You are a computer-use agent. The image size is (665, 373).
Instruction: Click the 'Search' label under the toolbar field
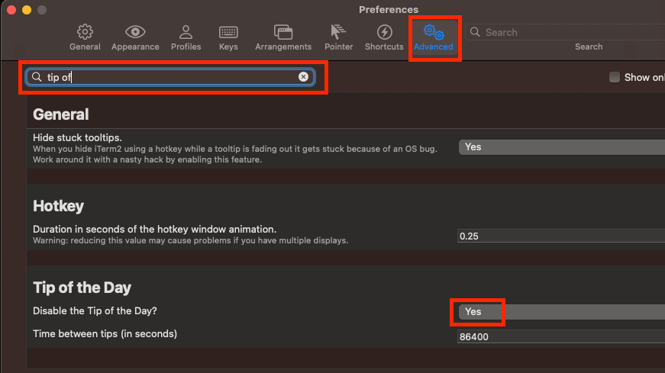coord(589,47)
